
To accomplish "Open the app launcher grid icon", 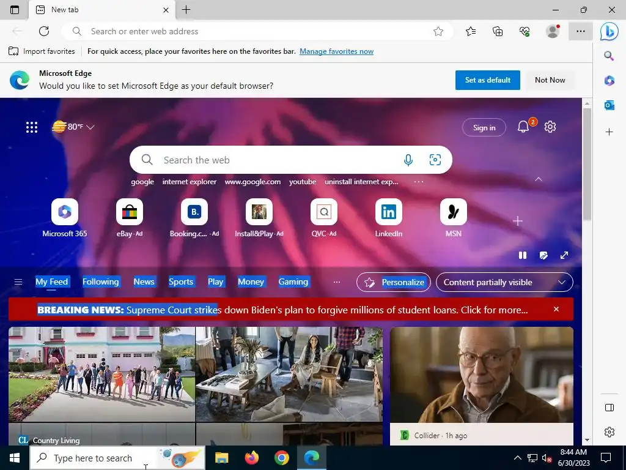I will point(32,127).
